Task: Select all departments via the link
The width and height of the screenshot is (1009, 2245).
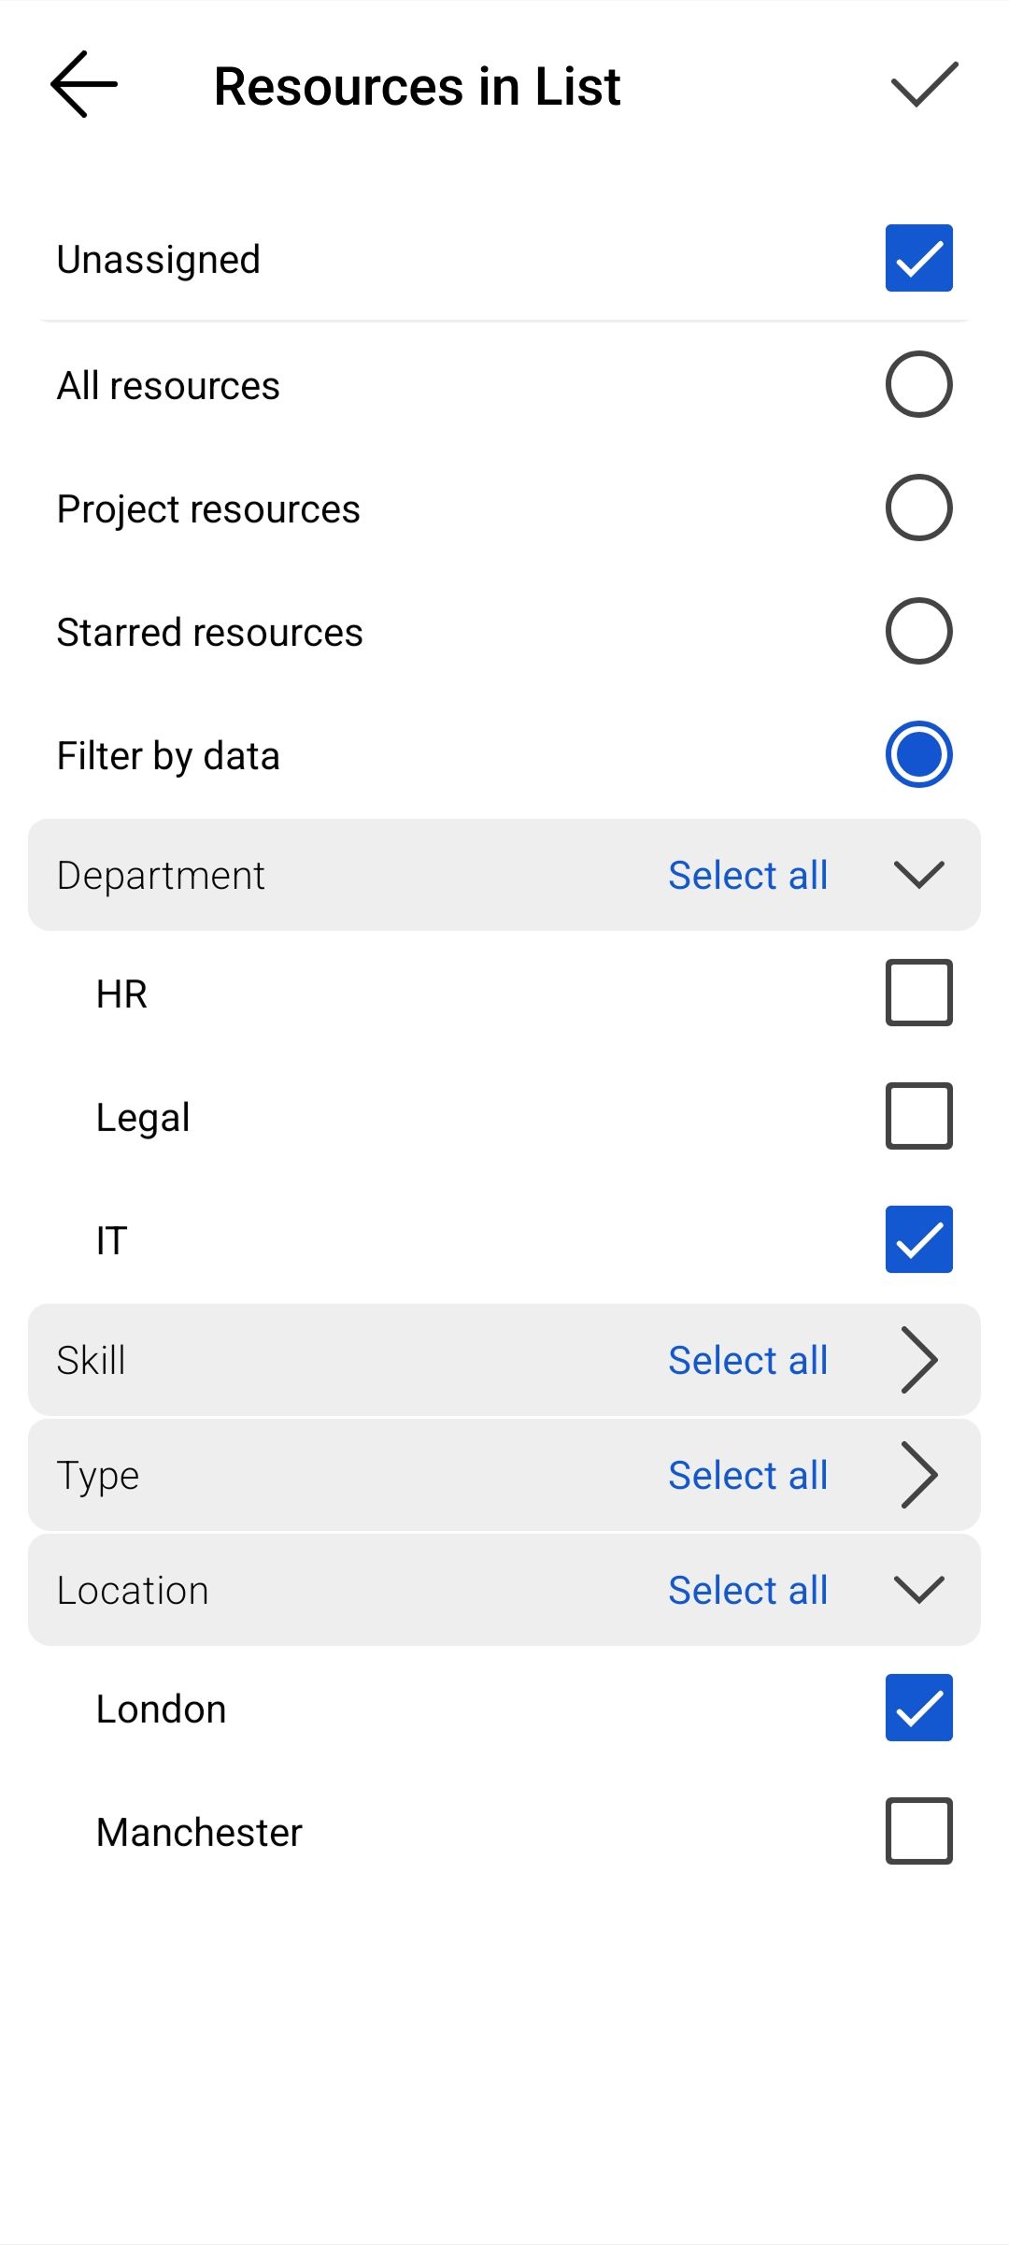Action: (747, 875)
